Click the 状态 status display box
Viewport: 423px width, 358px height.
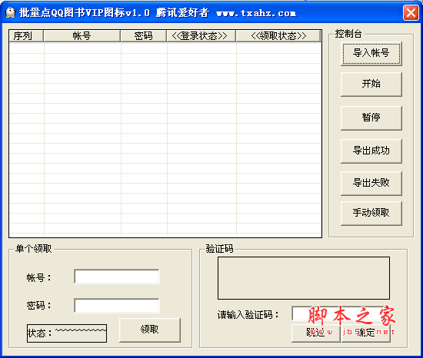pos(67,333)
